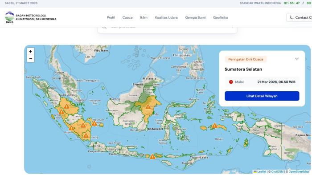
Task: Click the 'Sabtu, 21 Maret 2026' date text
Action: coord(21,3)
